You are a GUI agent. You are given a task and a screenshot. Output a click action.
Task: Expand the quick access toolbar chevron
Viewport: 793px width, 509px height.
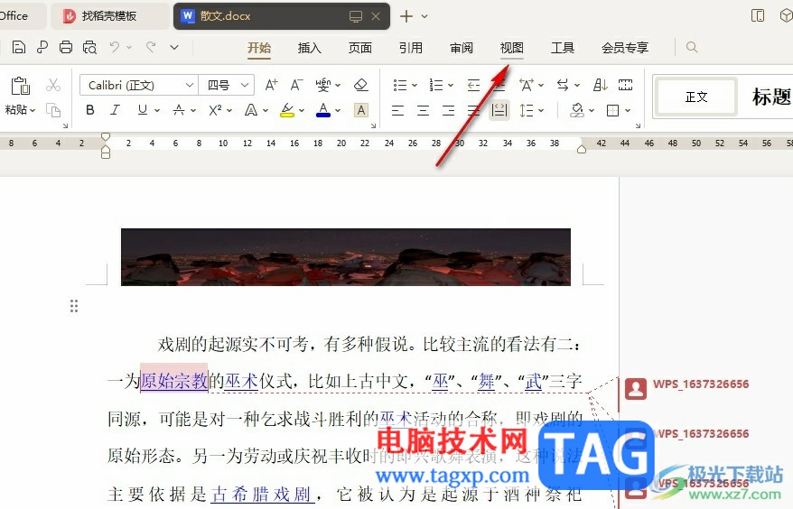tap(174, 48)
